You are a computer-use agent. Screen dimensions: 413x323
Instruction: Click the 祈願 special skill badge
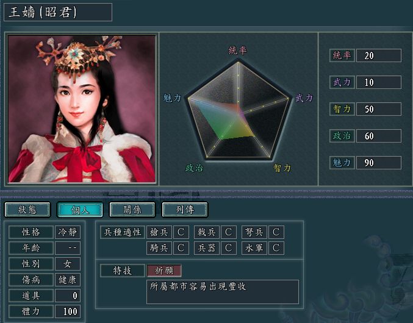(x=164, y=271)
